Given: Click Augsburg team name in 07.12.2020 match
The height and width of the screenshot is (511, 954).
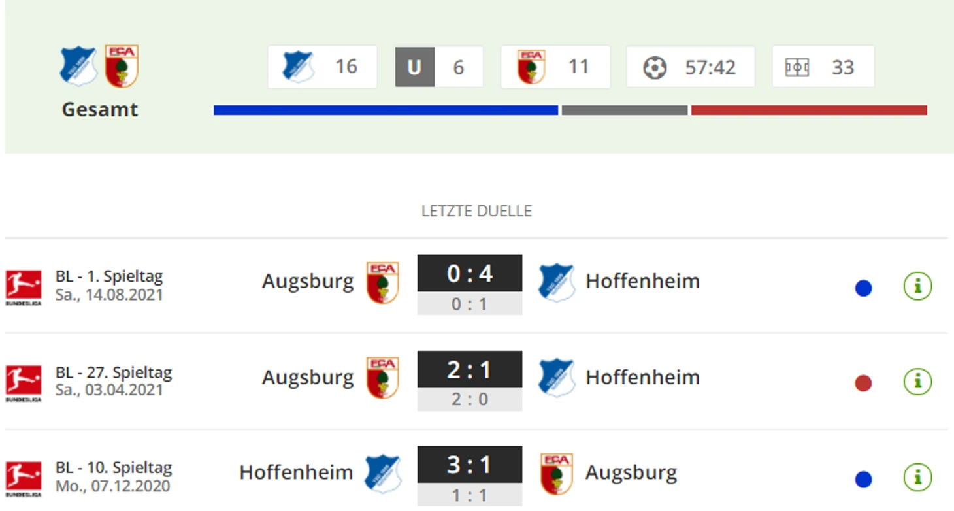Looking at the screenshot, I should click(x=631, y=472).
